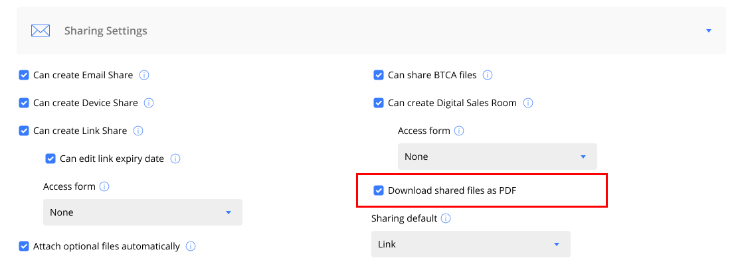Show info for Can create Link Share
Screen dimensions: 744x274
tap(138, 131)
